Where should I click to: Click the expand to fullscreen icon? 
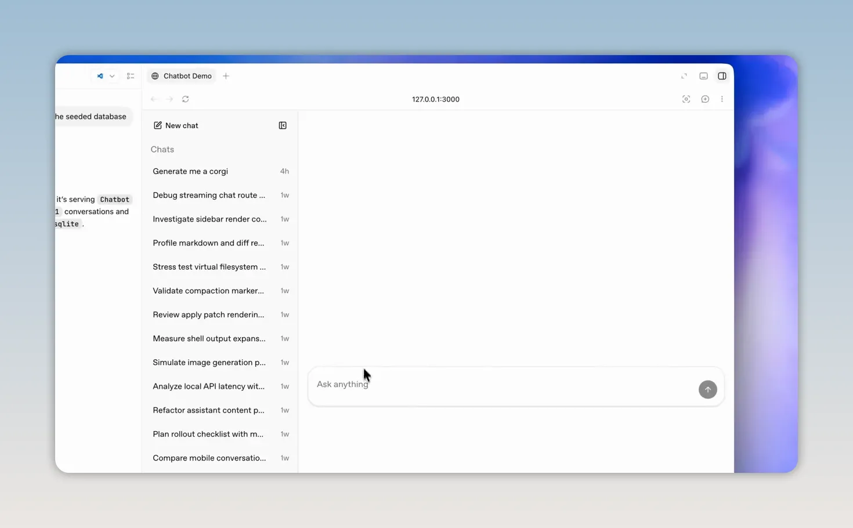[x=684, y=76]
